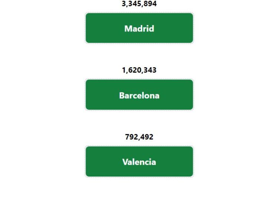
Task: Click the 1,620,343 population figure
Action: (139, 70)
